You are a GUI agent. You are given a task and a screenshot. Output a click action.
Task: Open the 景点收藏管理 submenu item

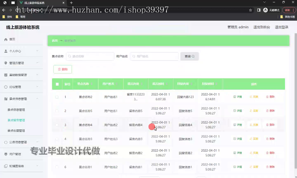(16, 131)
